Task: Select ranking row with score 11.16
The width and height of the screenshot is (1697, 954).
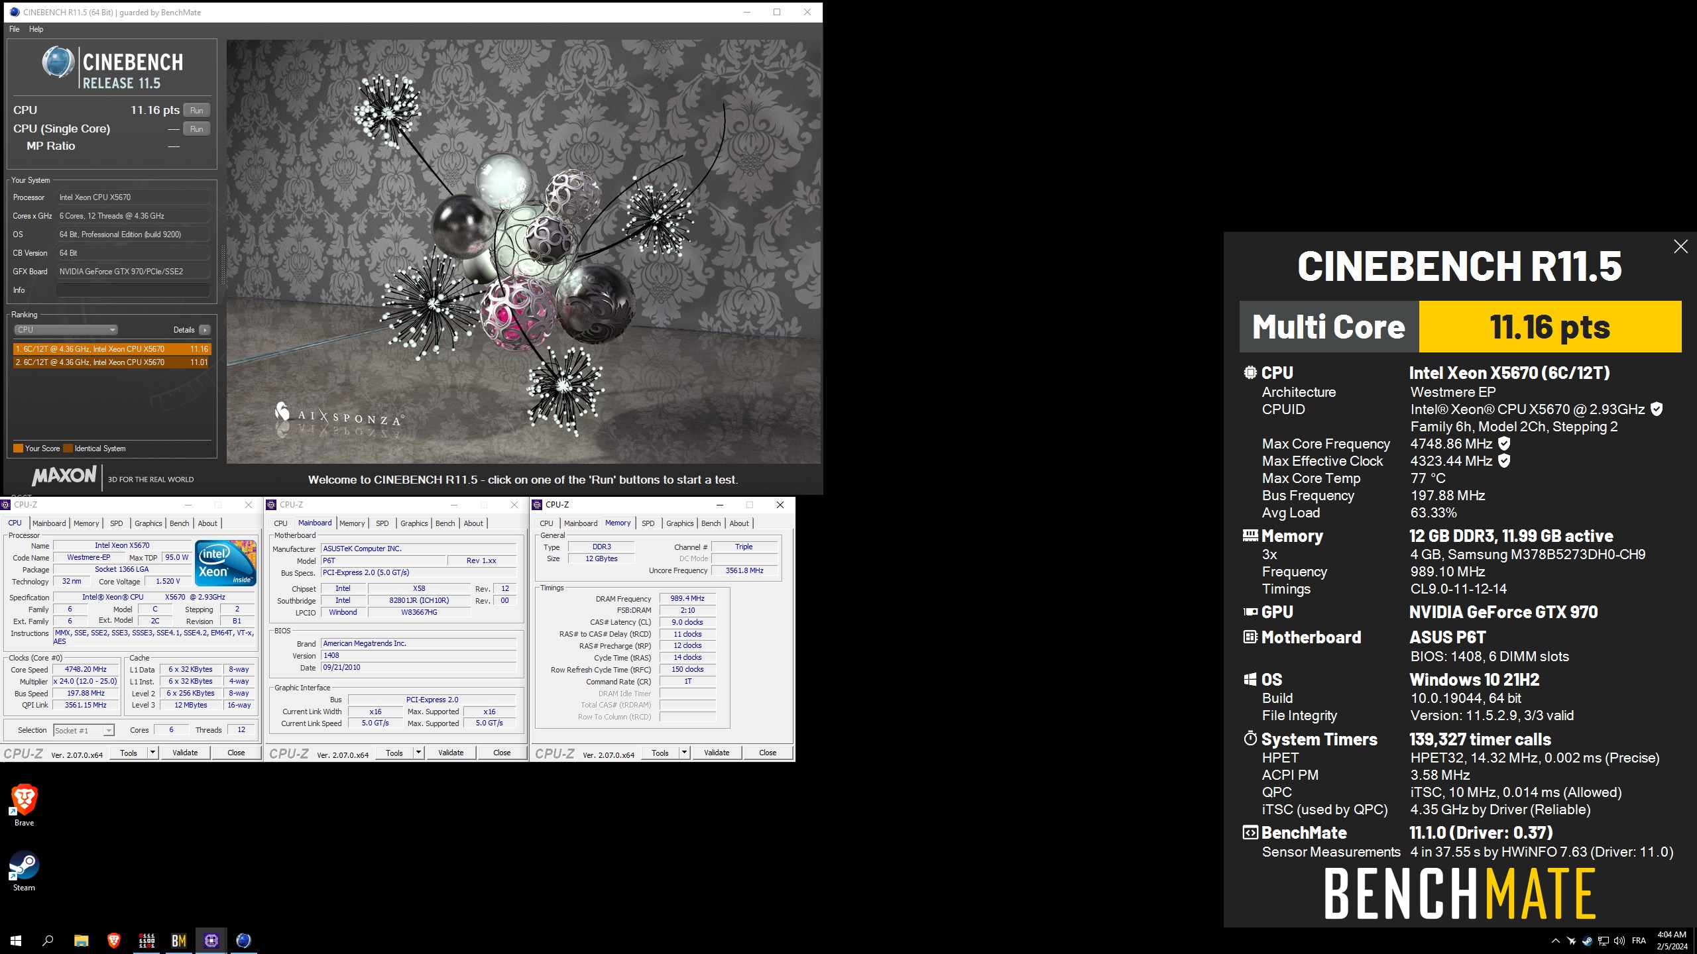Action: (111, 349)
